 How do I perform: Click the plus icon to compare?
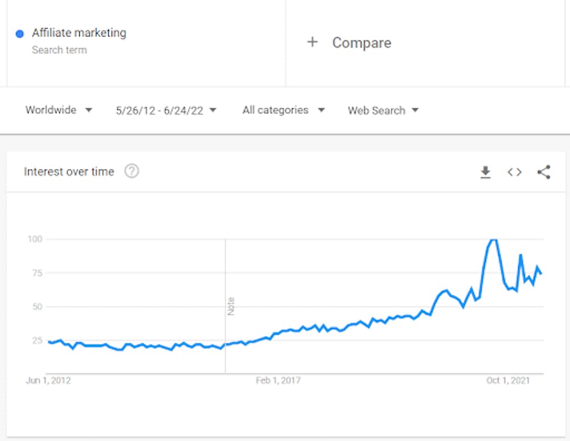(x=312, y=42)
